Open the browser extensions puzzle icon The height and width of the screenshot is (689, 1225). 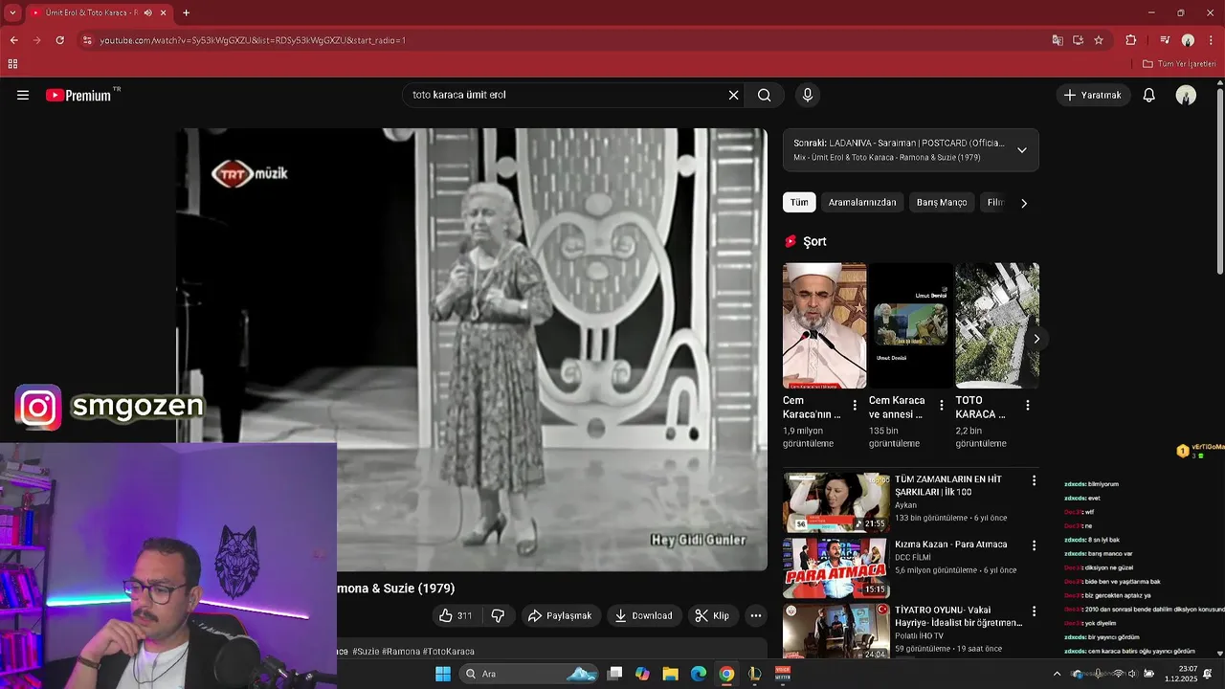coord(1131,40)
